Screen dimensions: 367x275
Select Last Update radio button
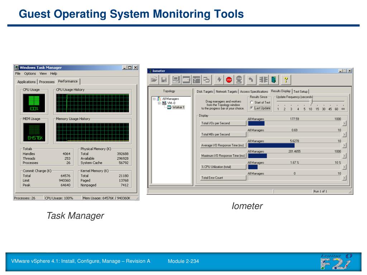[252, 108]
